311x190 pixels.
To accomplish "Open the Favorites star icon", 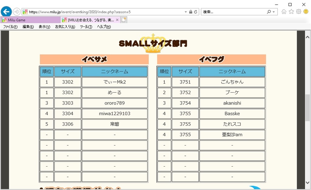I will [291, 12].
